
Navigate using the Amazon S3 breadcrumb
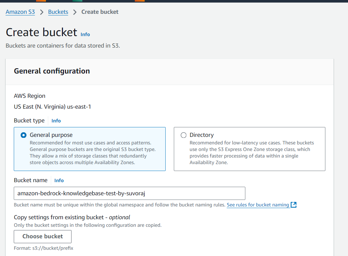(20, 12)
